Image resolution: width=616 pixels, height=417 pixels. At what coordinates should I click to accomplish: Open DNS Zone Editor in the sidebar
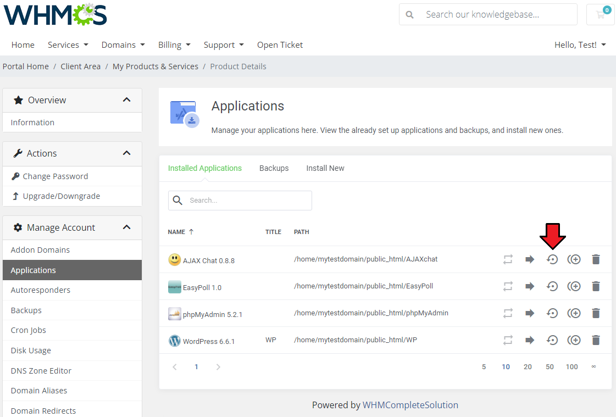pos(73,371)
